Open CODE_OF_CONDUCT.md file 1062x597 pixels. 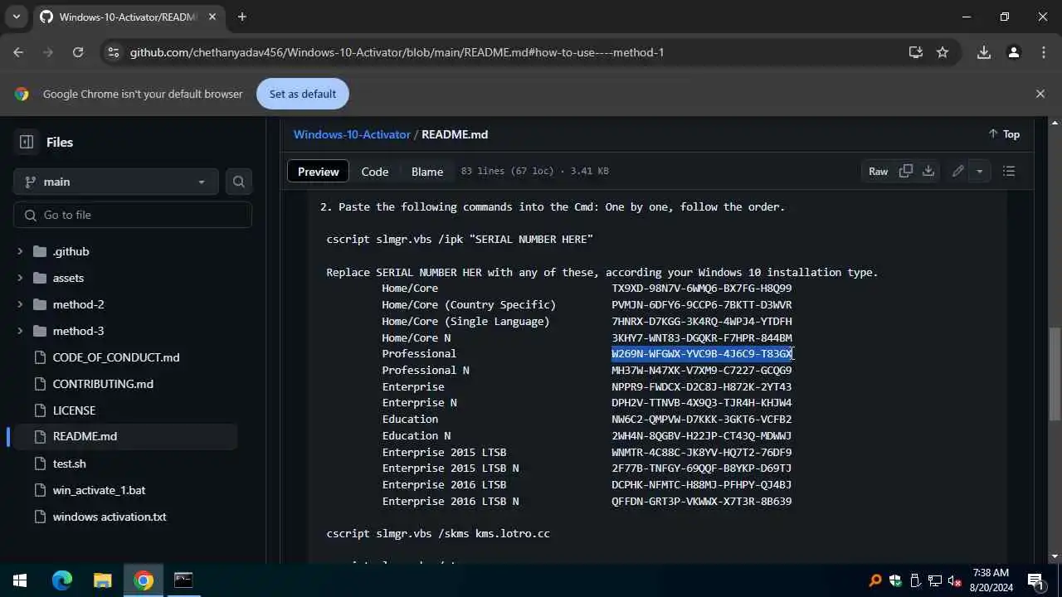click(116, 357)
